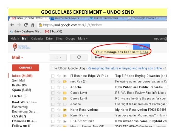Undo the sent message
The height and width of the screenshot is (135, 175).
pyautogui.click(x=144, y=52)
